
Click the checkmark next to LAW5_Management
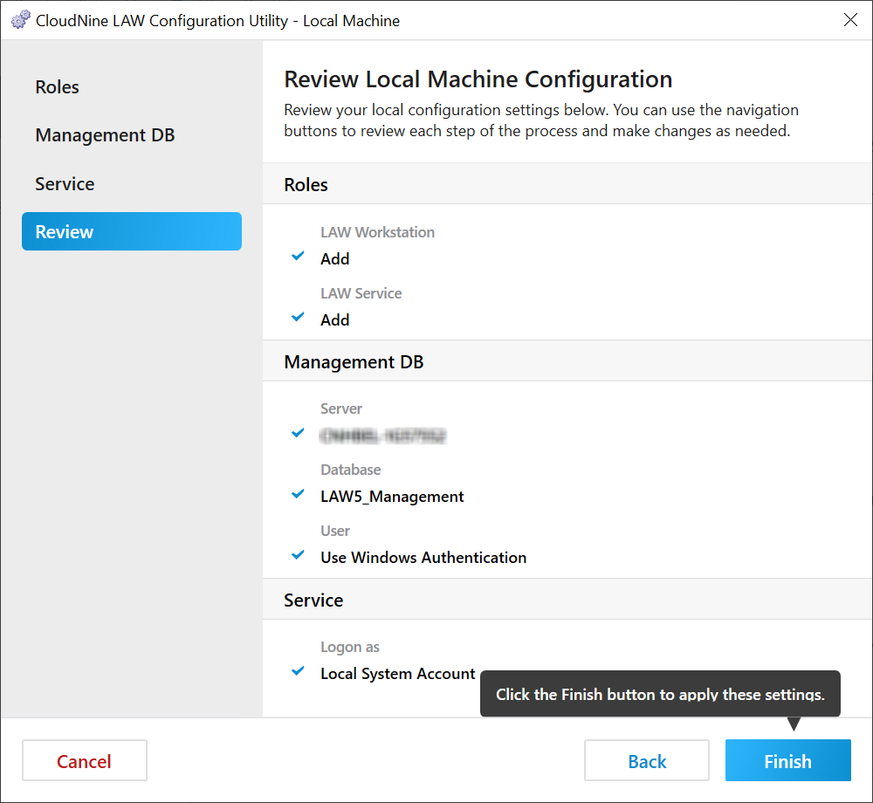click(x=298, y=494)
